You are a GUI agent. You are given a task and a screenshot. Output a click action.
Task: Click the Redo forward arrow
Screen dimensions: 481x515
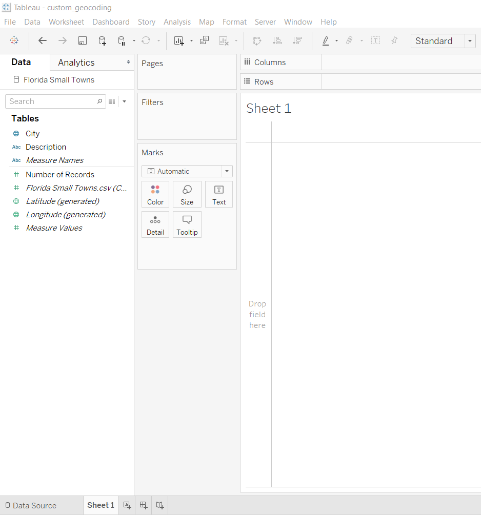62,40
